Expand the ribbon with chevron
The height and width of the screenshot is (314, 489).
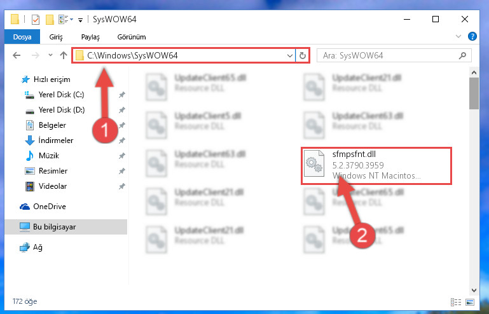click(458, 36)
